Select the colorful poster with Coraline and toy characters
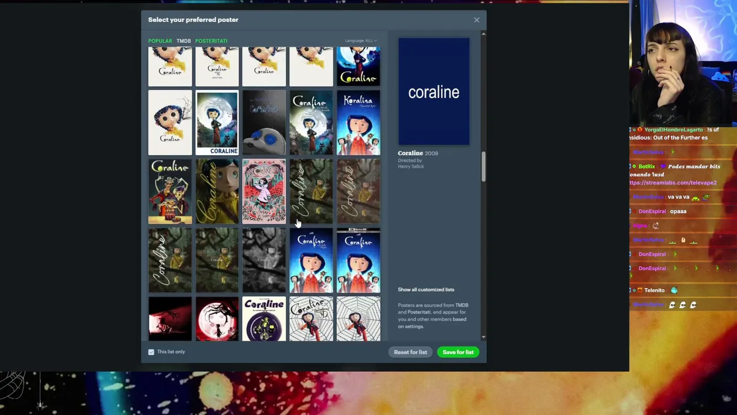The image size is (737, 415). (x=170, y=191)
